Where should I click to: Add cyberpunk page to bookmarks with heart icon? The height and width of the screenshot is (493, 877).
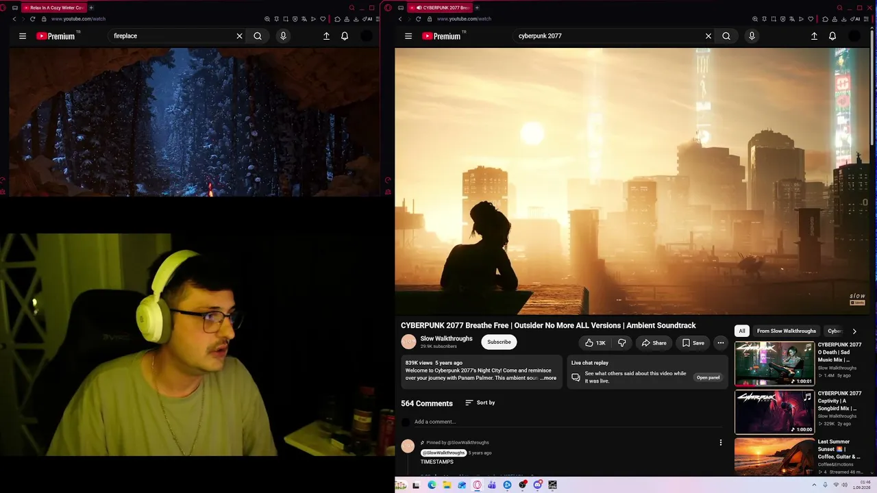pyautogui.click(x=811, y=19)
